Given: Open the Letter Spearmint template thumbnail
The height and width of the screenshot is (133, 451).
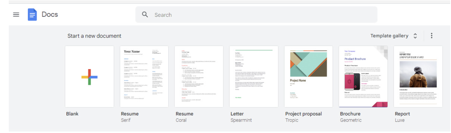Looking at the screenshot, I should pyautogui.click(x=254, y=77).
